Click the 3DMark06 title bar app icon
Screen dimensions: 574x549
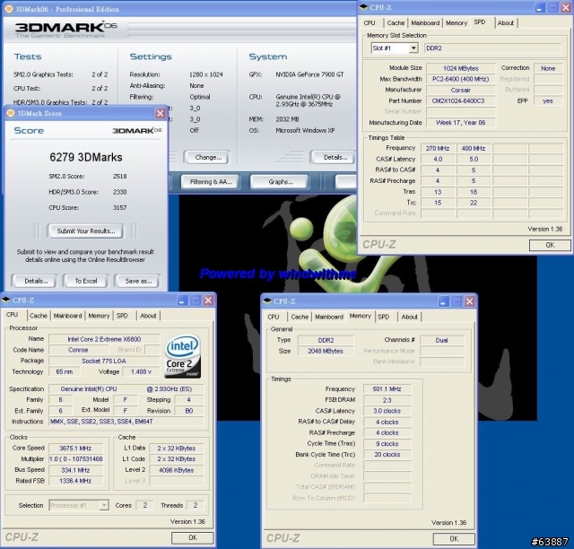tap(8, 8)
